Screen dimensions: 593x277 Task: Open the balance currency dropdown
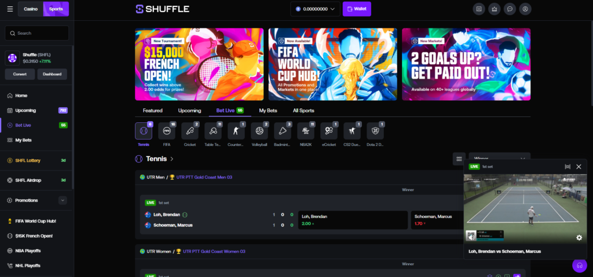(x=316, y=9)
